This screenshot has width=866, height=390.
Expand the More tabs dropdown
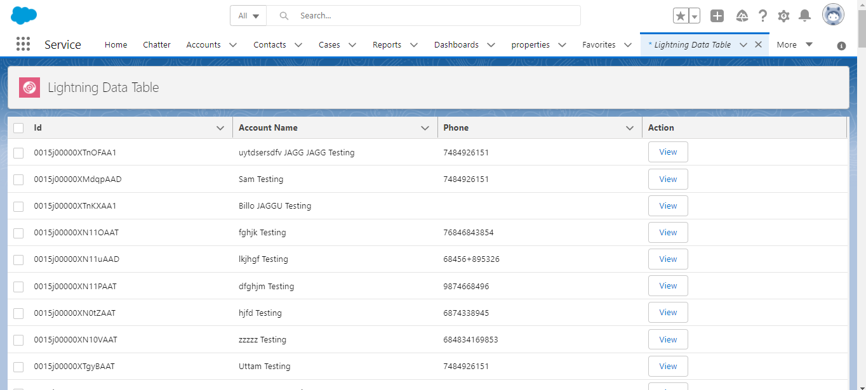coord(793,44)
